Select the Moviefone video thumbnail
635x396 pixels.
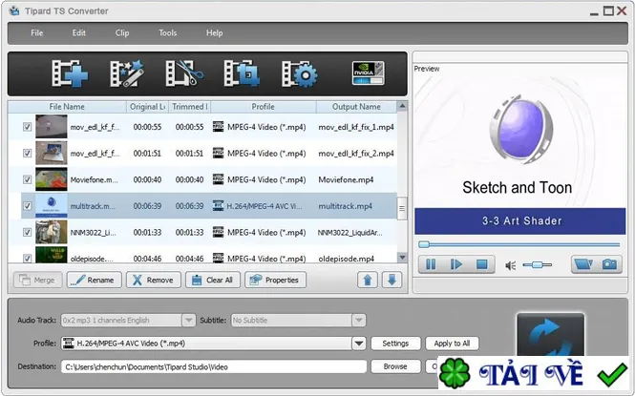51,179
